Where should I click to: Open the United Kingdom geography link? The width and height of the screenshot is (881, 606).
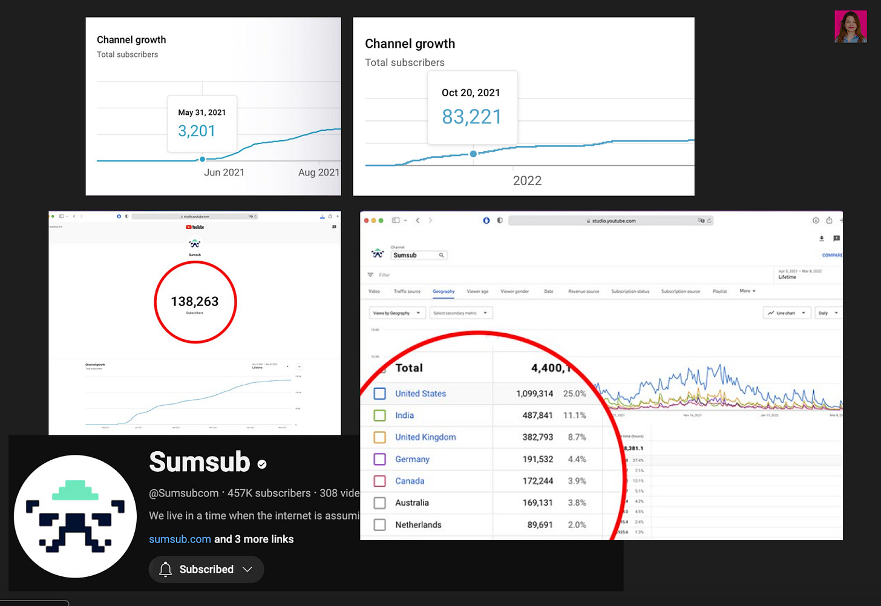pyautogui.click(x=425, y=437)
